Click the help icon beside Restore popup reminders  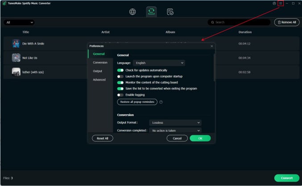161,102
